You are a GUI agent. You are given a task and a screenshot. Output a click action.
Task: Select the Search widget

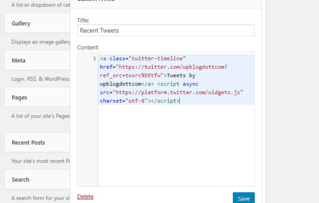coord(37,179)
